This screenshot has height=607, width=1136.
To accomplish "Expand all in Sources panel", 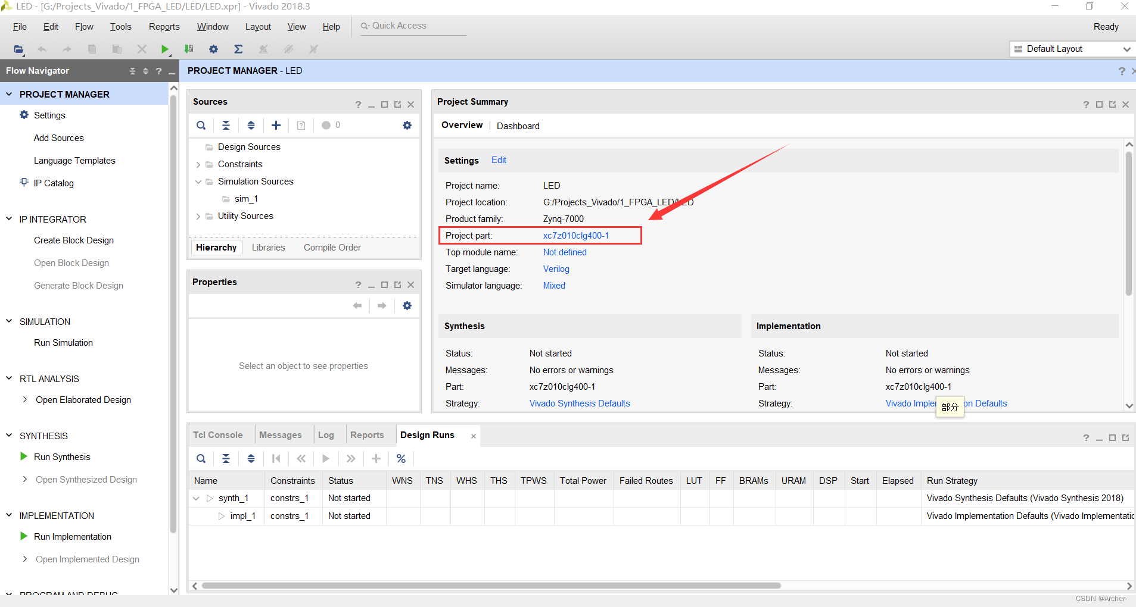I will (x=251, y=126).
